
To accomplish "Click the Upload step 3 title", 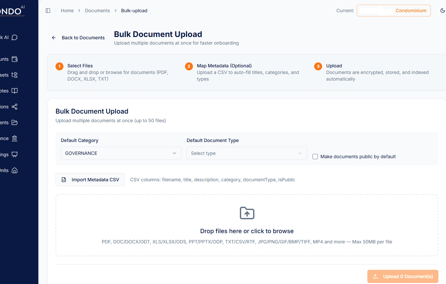I will [334, 66].
